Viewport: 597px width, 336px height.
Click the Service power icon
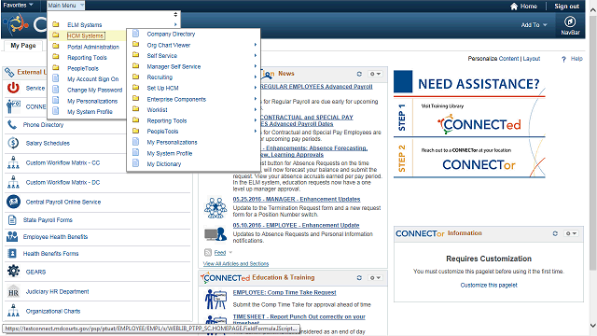click(x=13, y=88)
